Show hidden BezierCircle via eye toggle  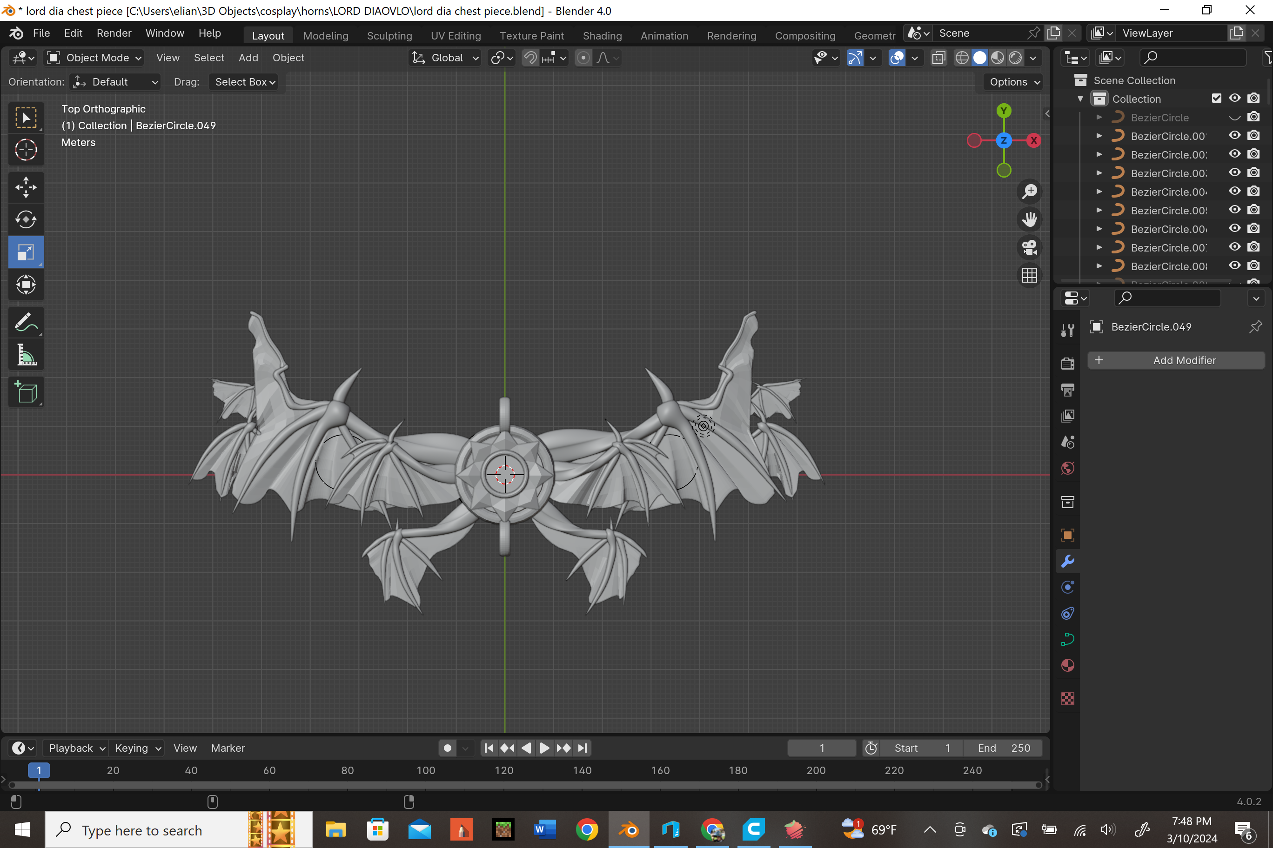click(x=1234, y=117)
